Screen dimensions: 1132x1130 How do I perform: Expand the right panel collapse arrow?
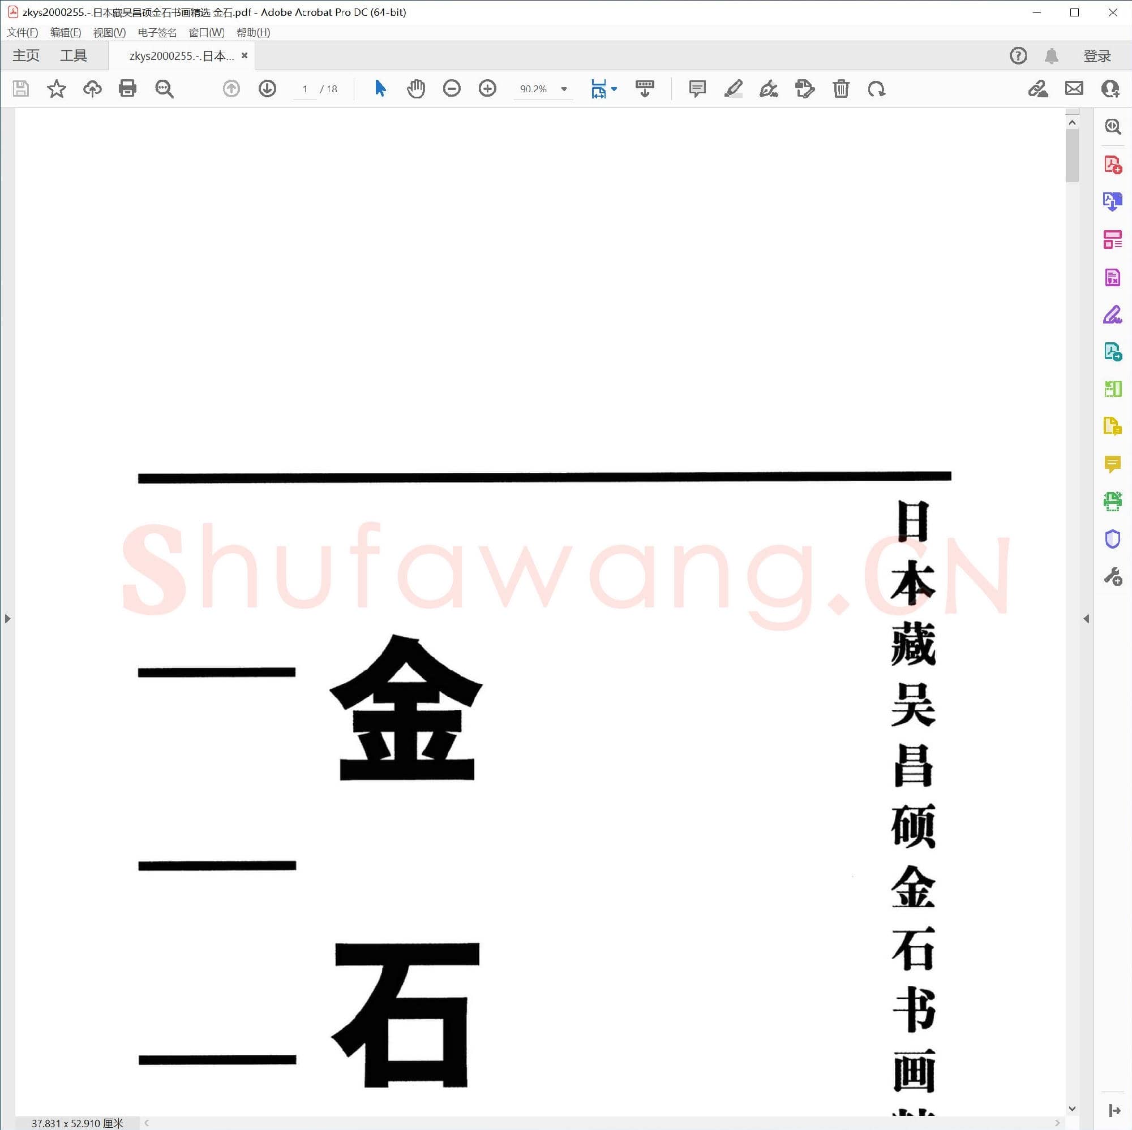1087,618
